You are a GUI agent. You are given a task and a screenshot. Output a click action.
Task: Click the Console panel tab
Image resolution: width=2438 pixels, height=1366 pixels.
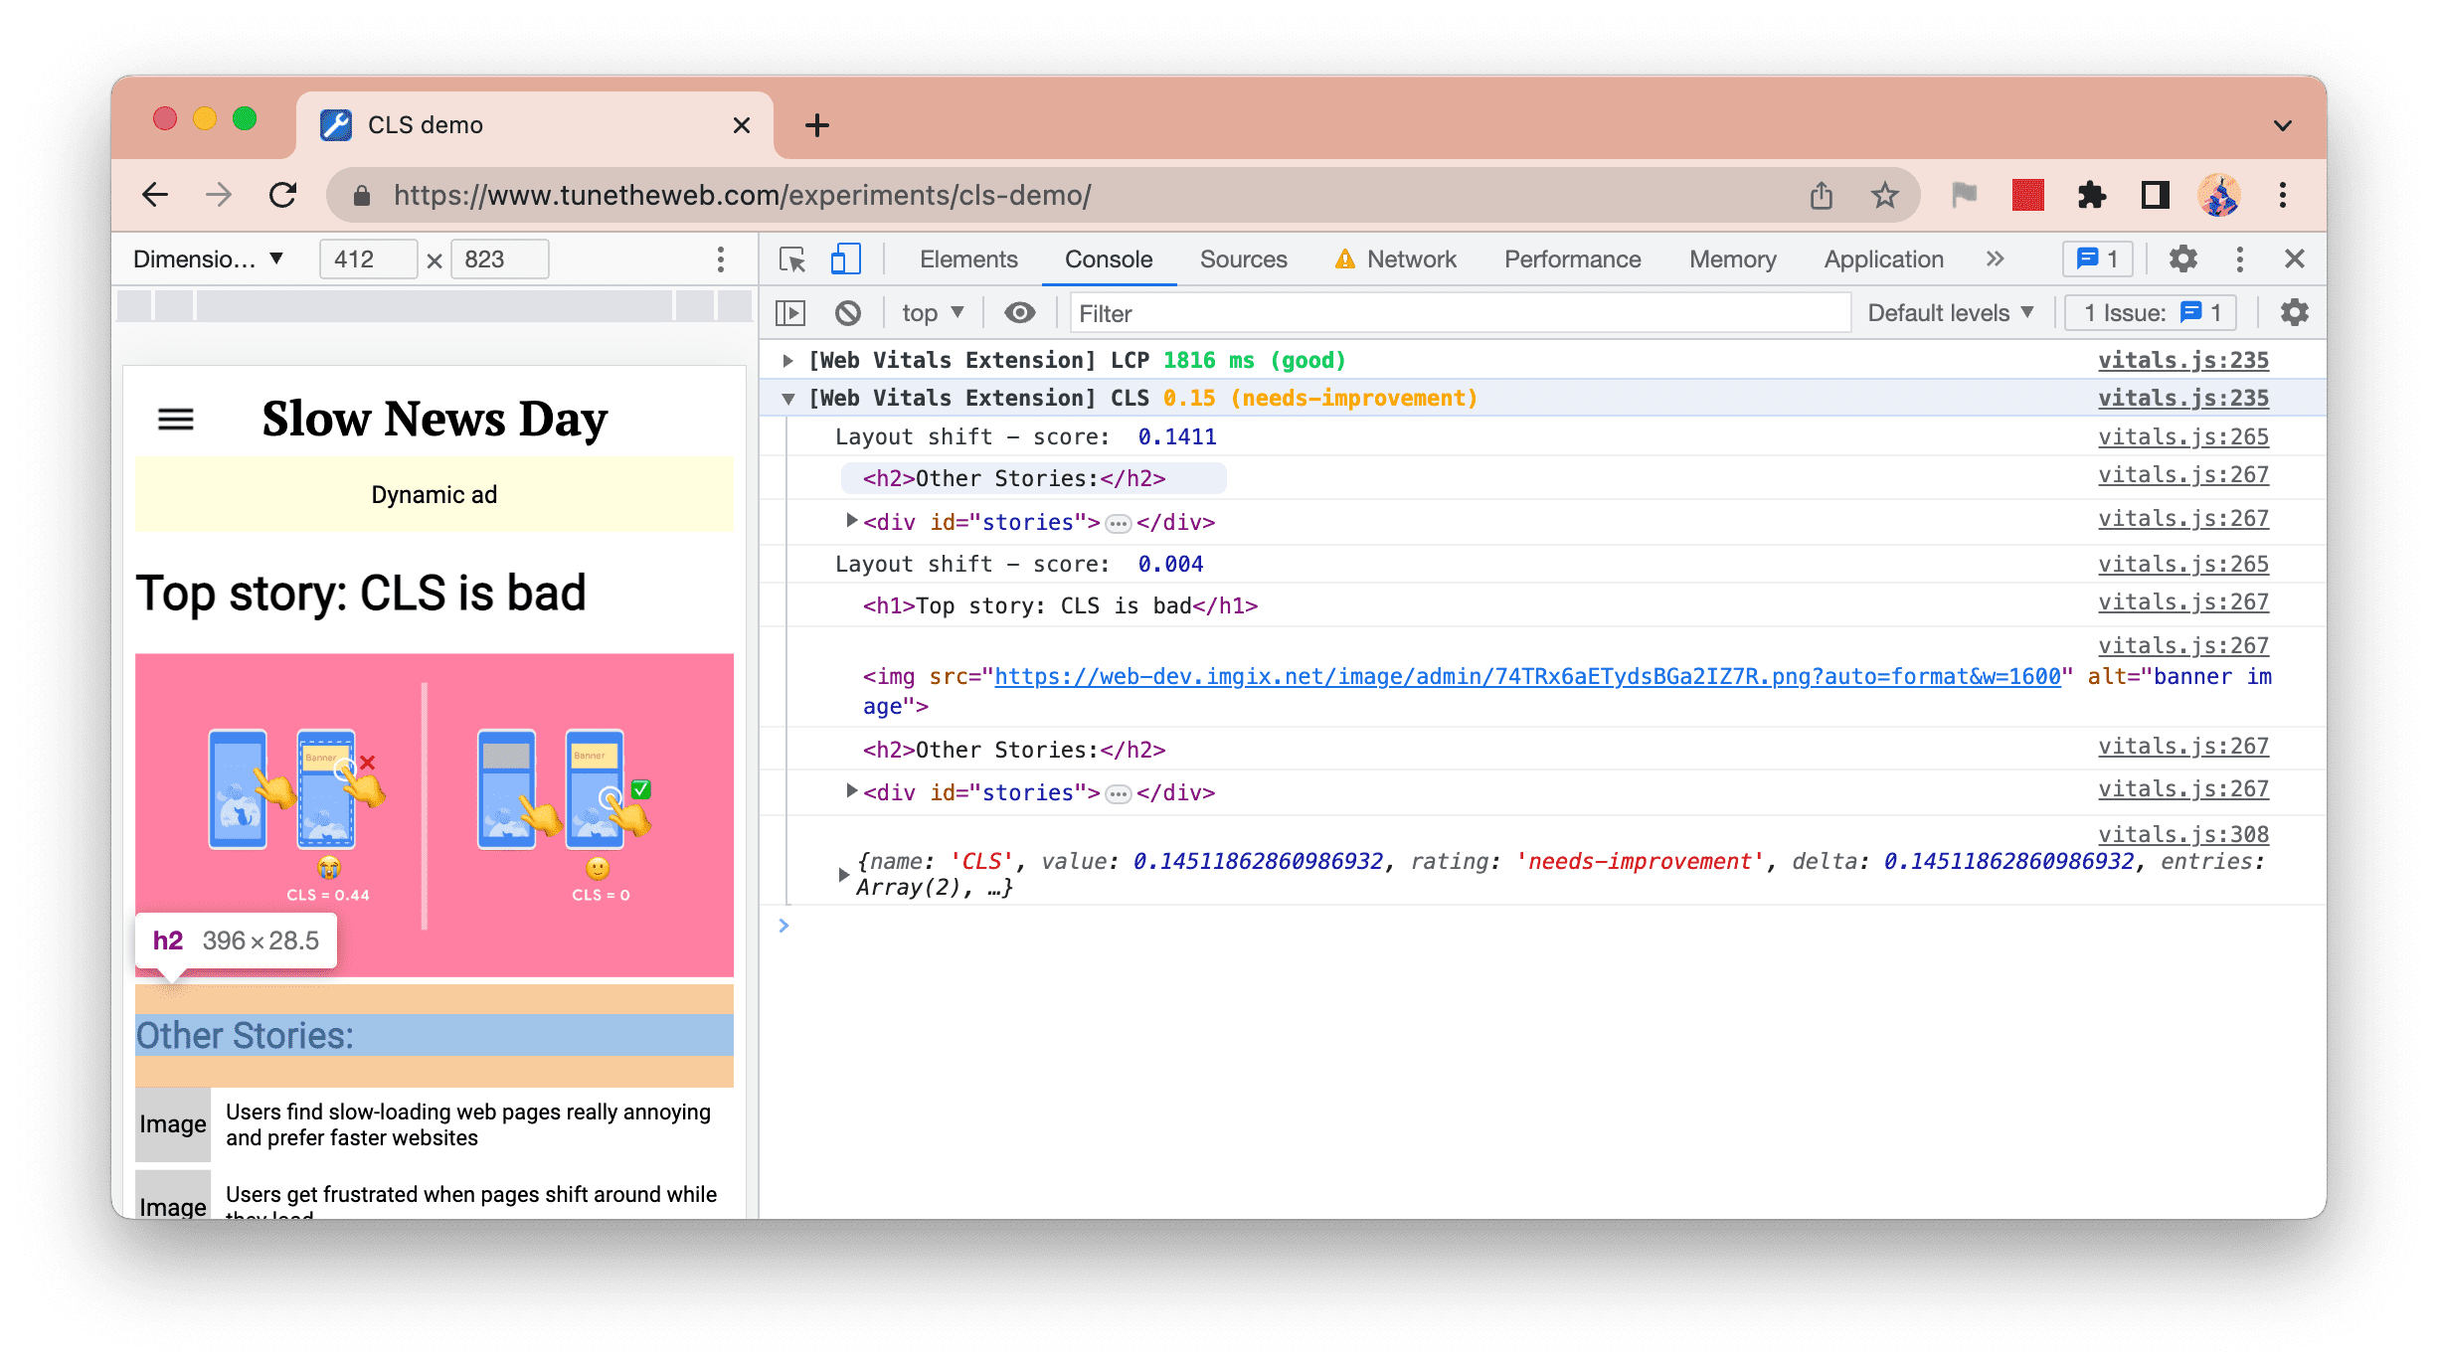point(1109,259)
